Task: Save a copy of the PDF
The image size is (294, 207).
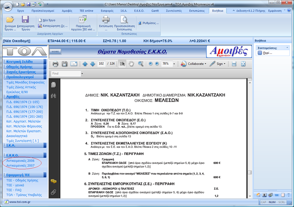Action: tap(65, 64)
